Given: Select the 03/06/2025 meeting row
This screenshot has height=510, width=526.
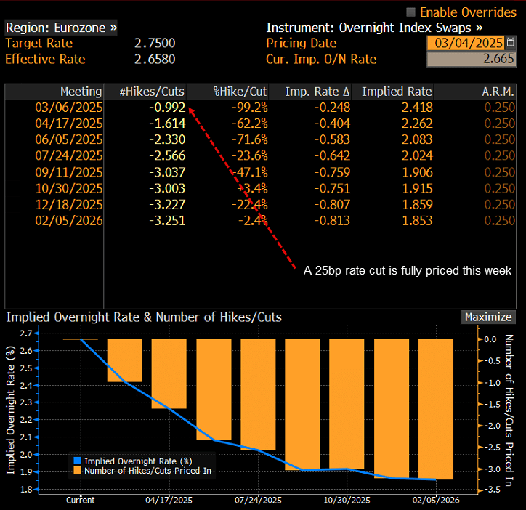Looking at the screenshot, I should tap(260, 108).
